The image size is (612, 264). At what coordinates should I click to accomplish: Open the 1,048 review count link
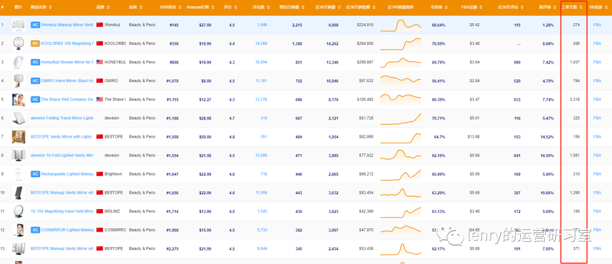[262, 25]
